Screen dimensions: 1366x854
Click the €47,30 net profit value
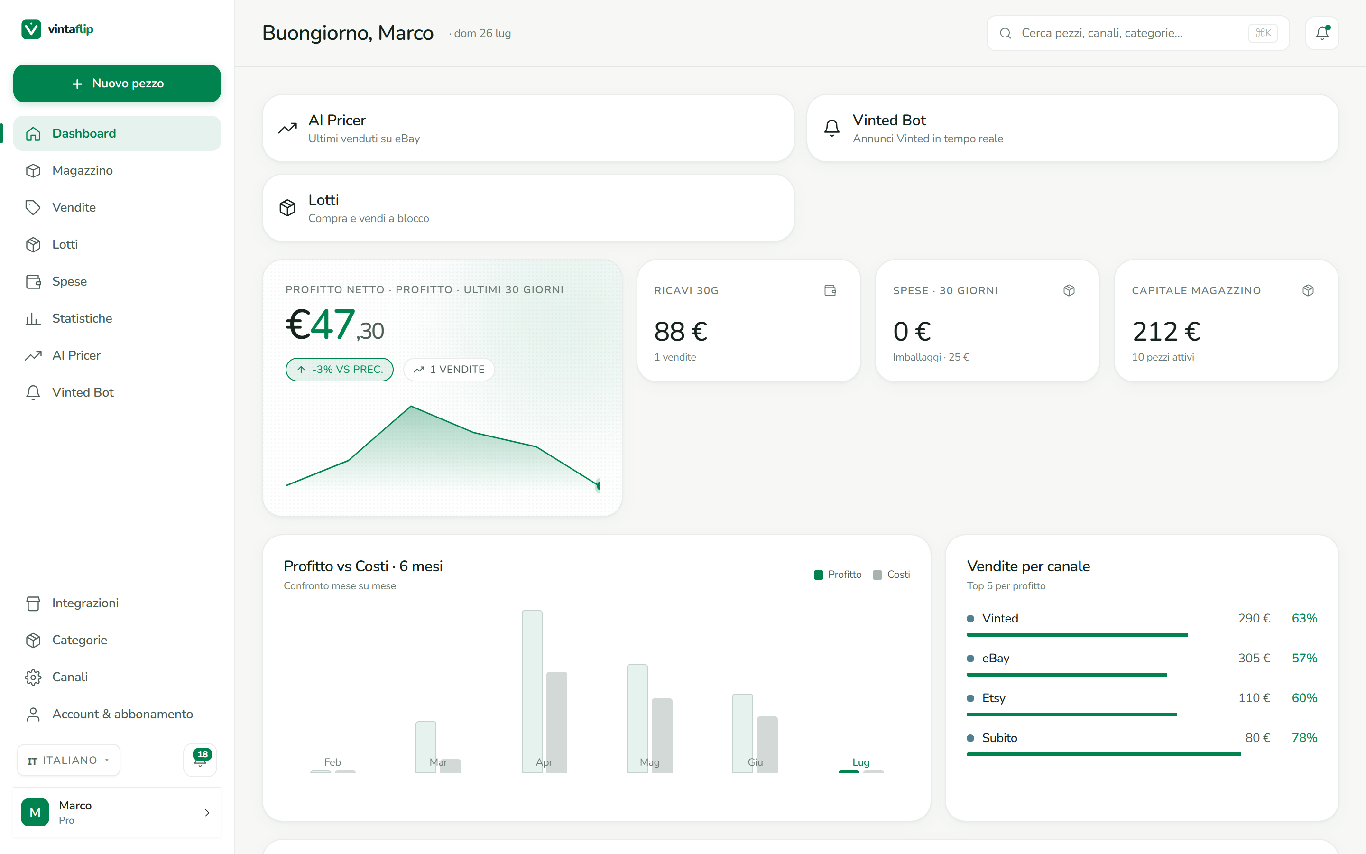(335, 325)
